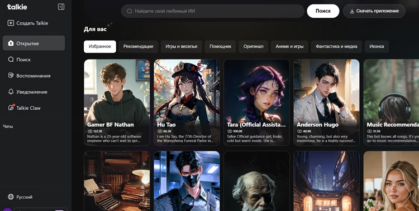Viewport: 419px width, 211px height.
Task: Switch to the Рекомендации tab
Action: [138, 46]
